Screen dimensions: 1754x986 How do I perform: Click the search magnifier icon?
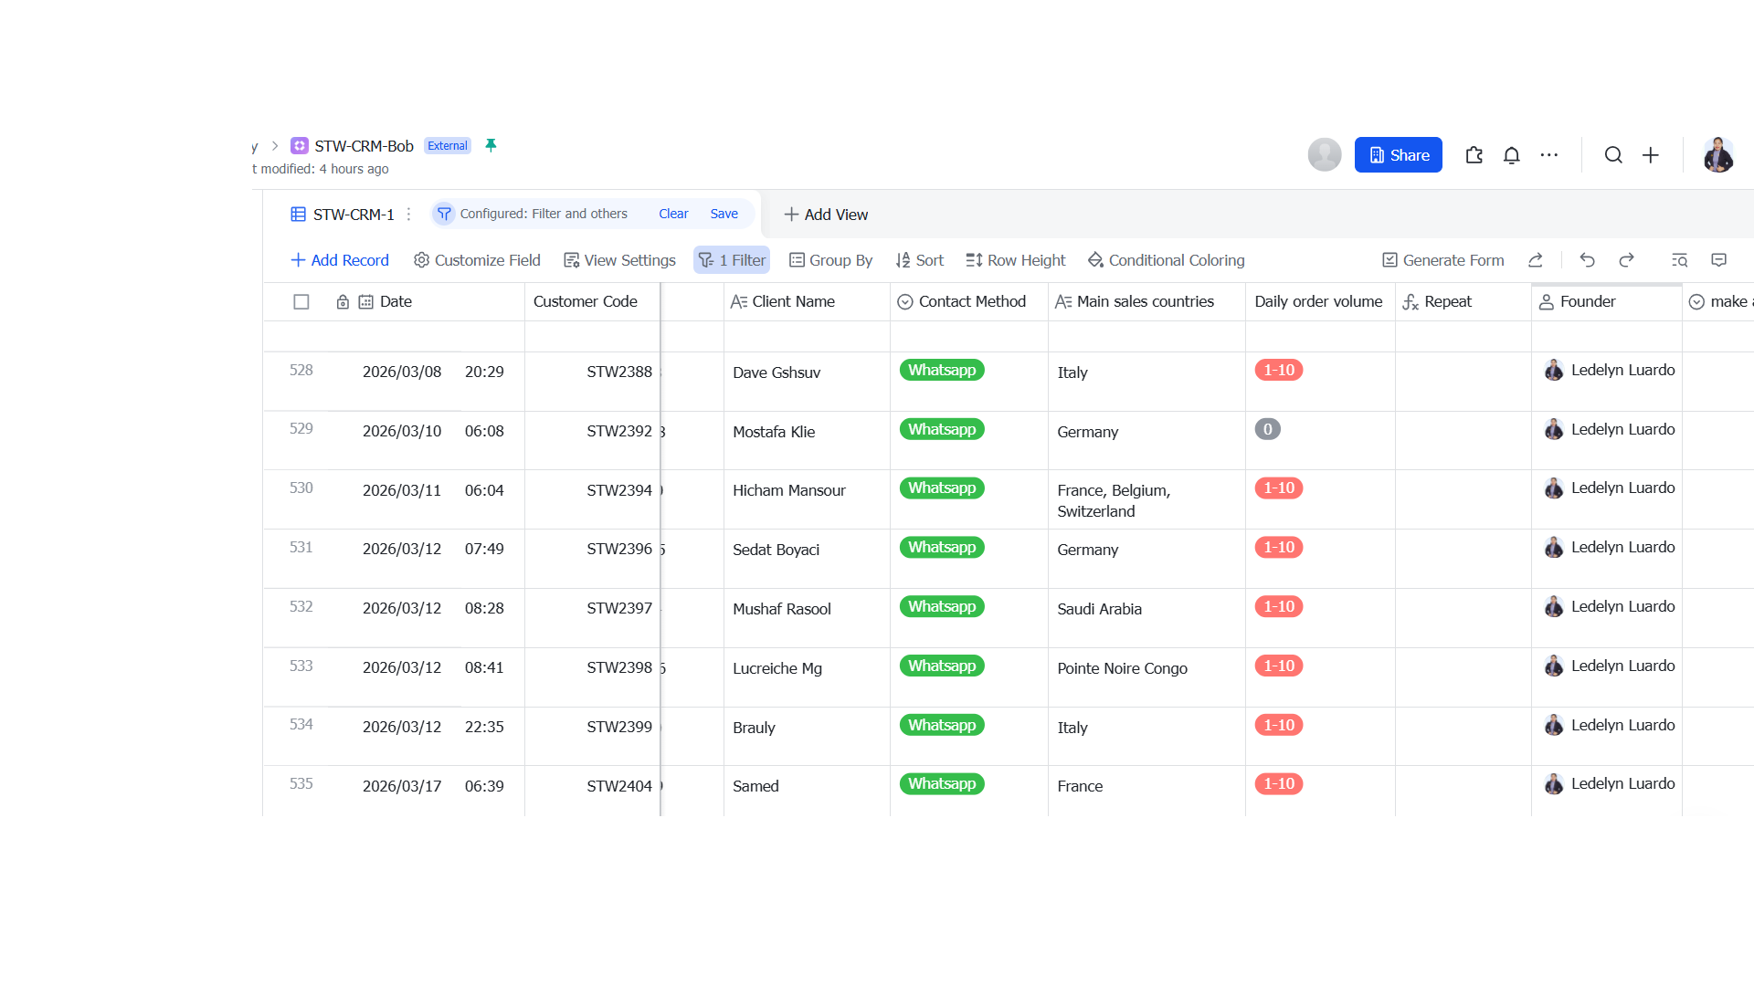[1613, 155]
